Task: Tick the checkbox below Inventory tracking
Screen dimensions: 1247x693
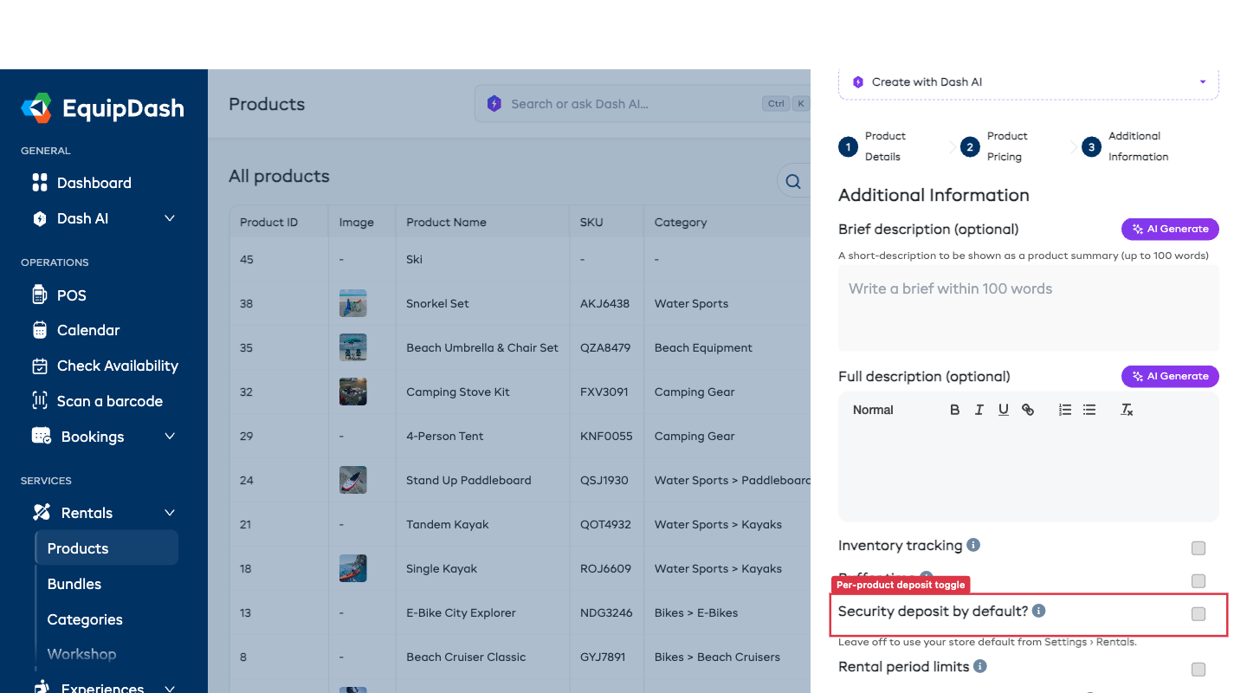Action: pyautogui.click(x=1199, y=581)
